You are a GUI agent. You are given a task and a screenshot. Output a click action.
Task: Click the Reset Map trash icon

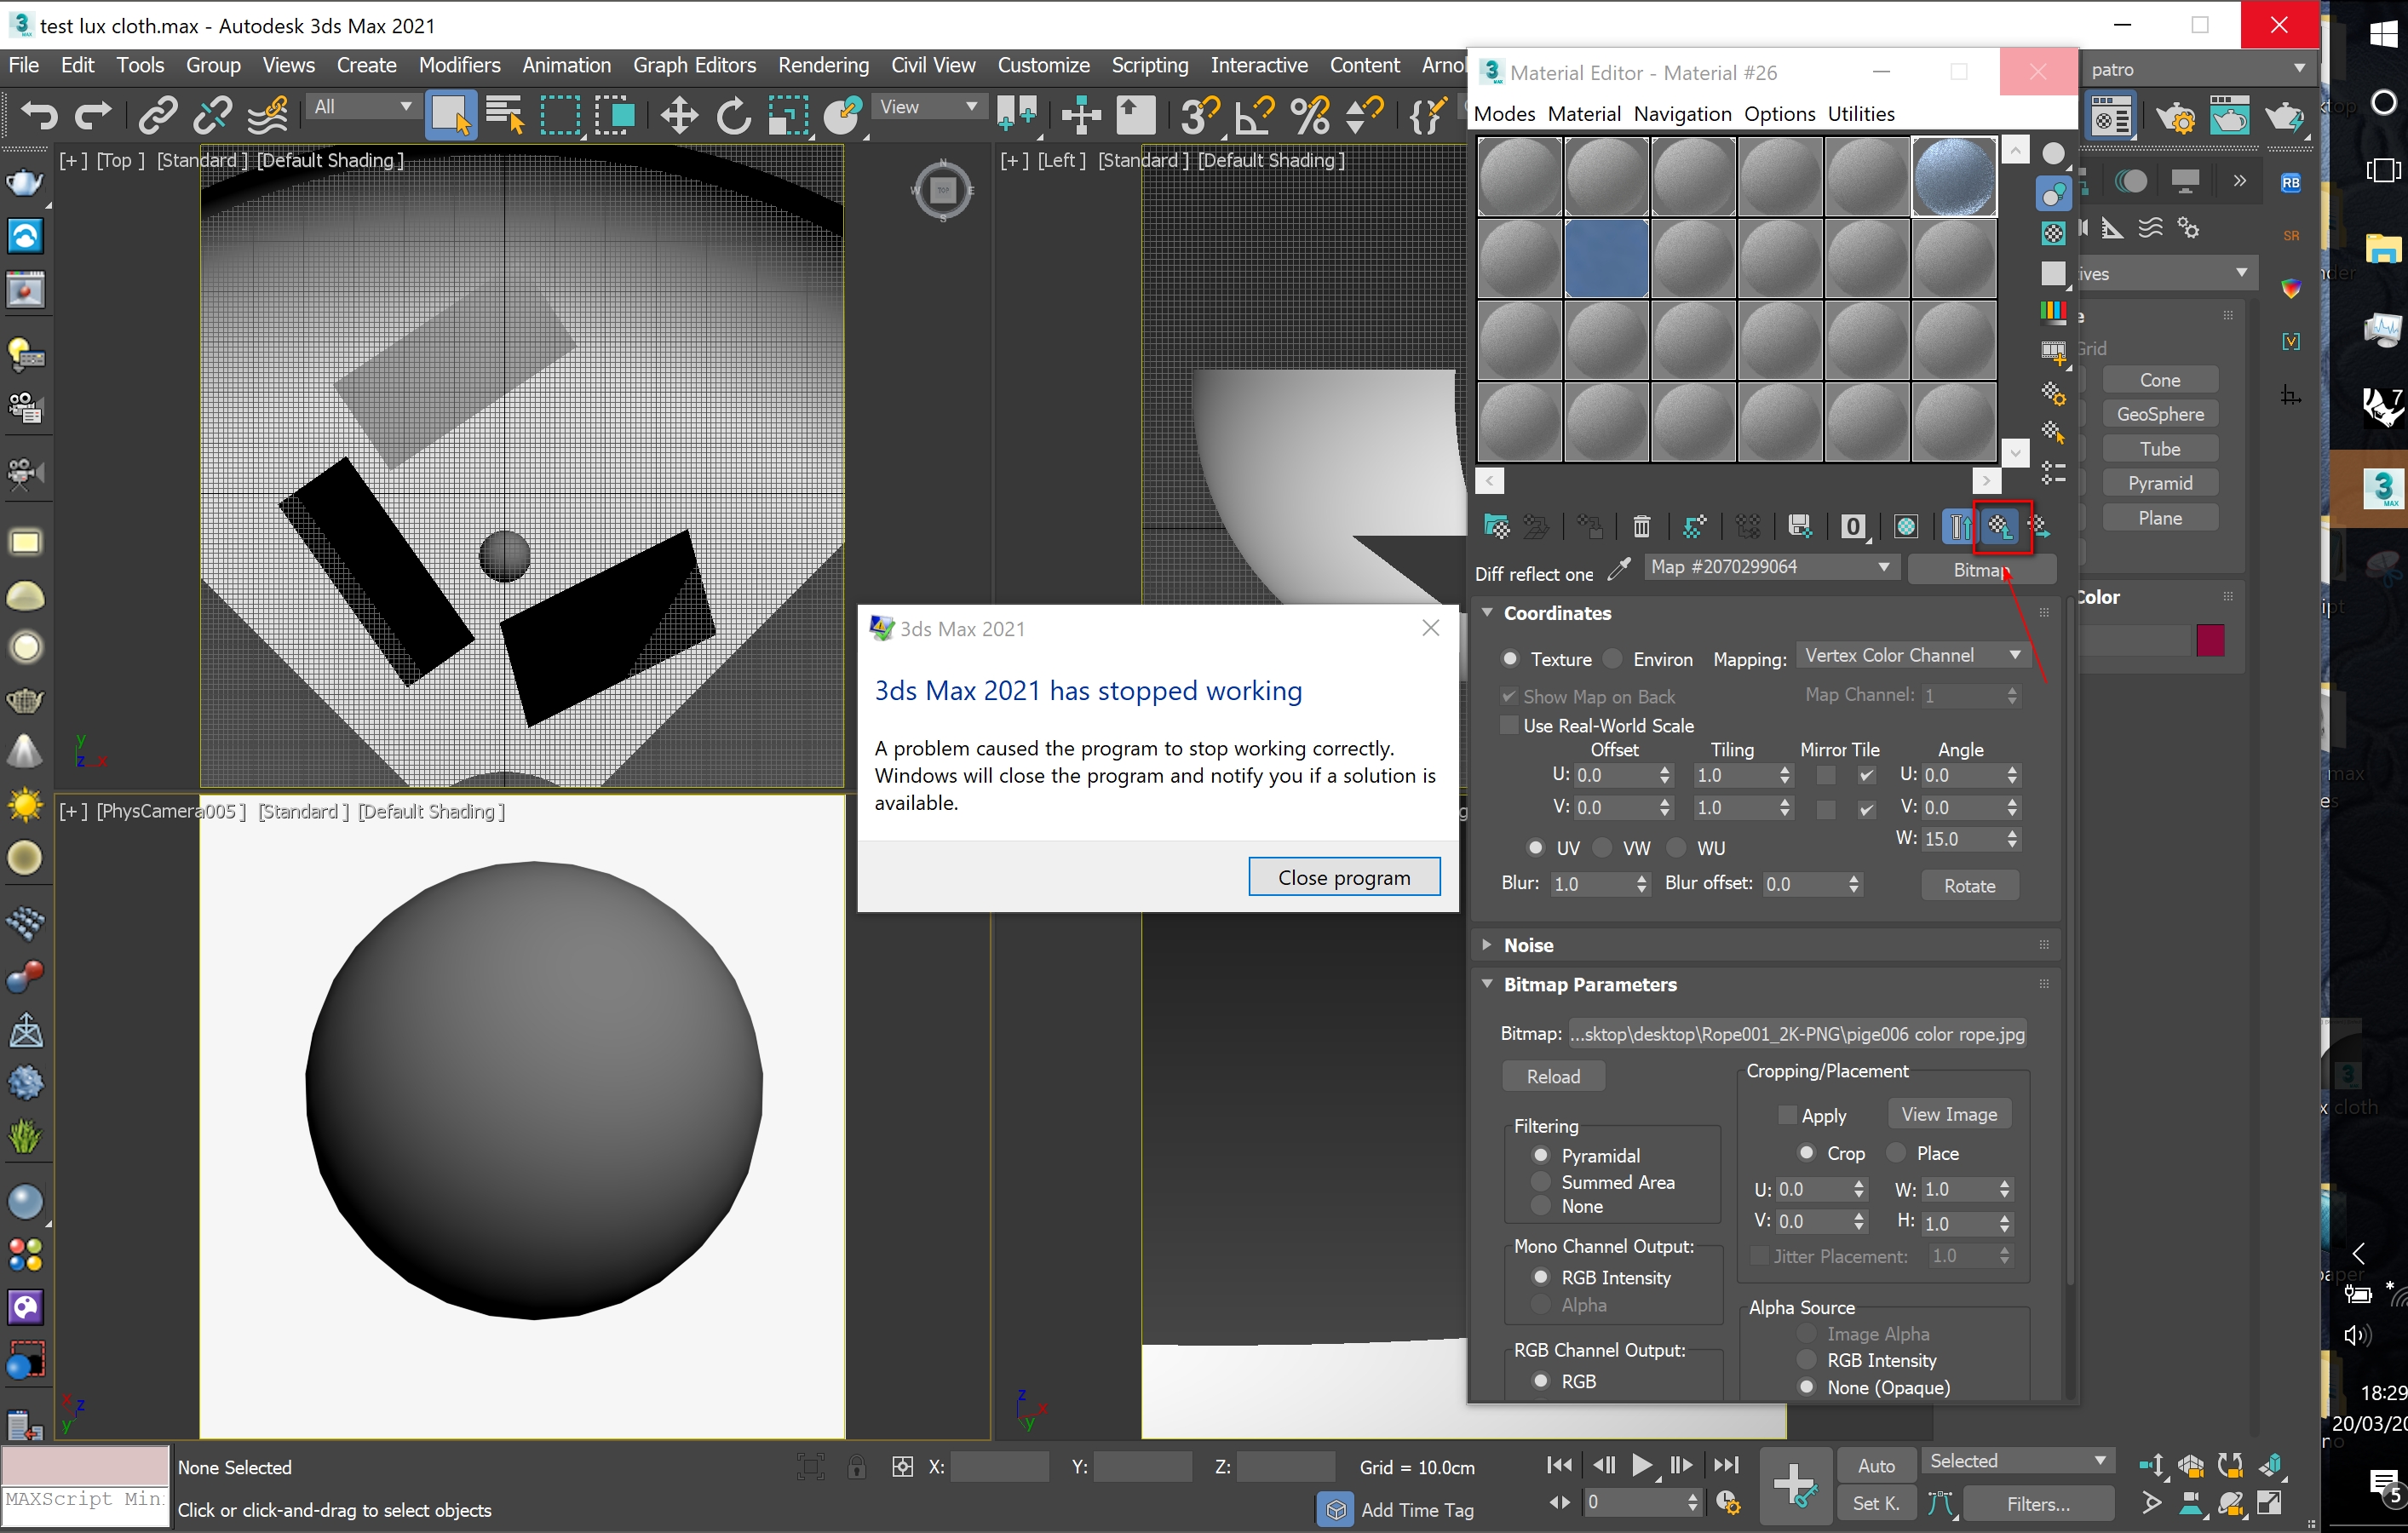click(1641, 527)
